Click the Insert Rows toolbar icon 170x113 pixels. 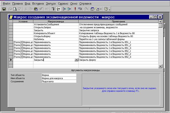pos(64,9)
